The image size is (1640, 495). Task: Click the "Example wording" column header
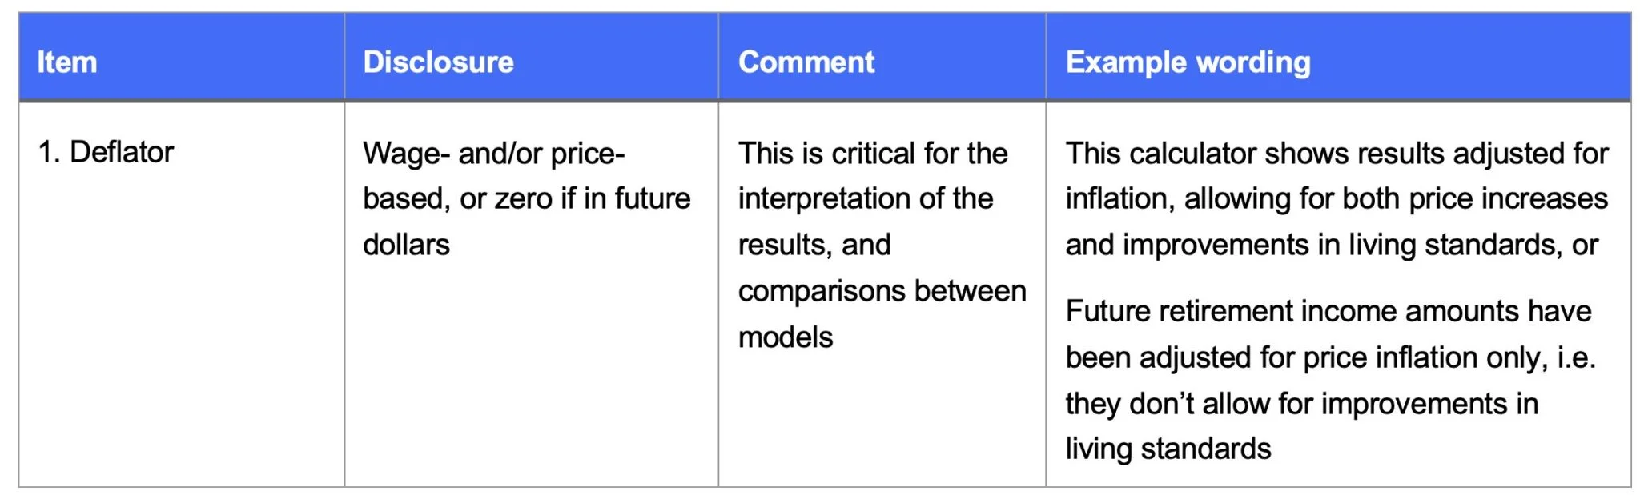[x=1188, y=62]
